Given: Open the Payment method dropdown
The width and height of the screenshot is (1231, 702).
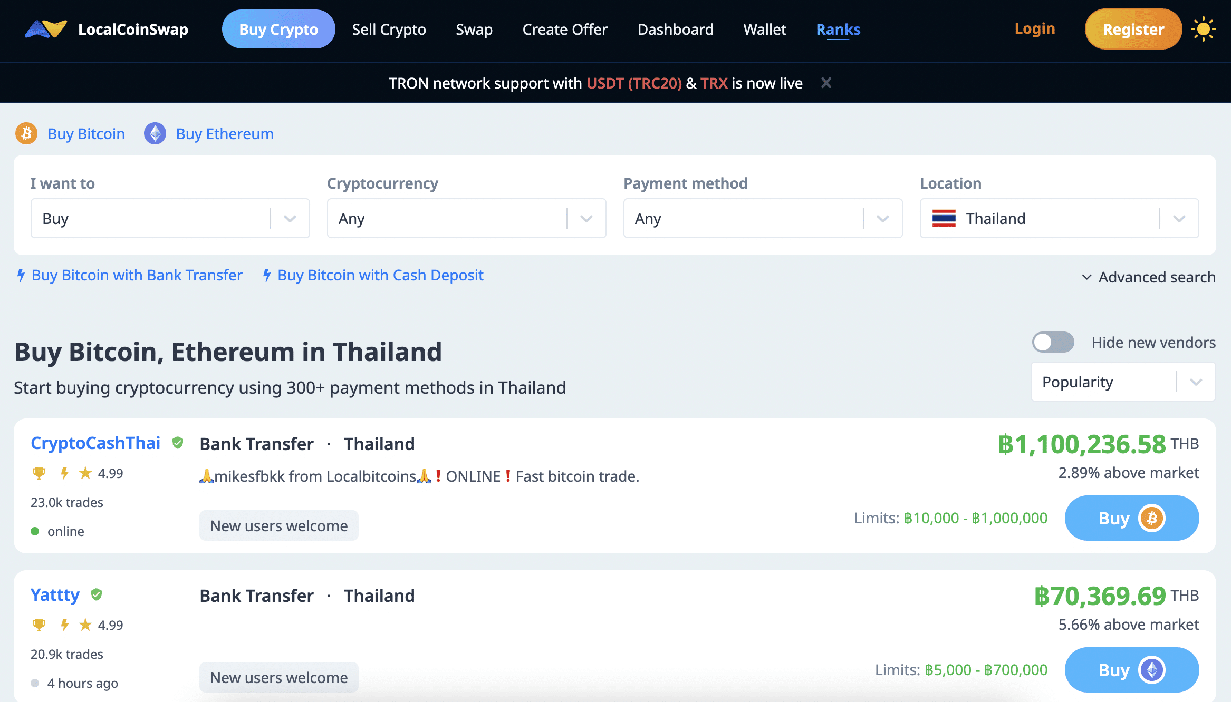Looking at the screenshot, I should [763, 218].
